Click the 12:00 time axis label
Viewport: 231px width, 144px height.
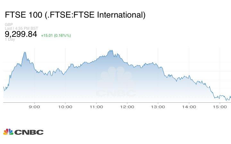pyautogui.click(x=127, y=107)
